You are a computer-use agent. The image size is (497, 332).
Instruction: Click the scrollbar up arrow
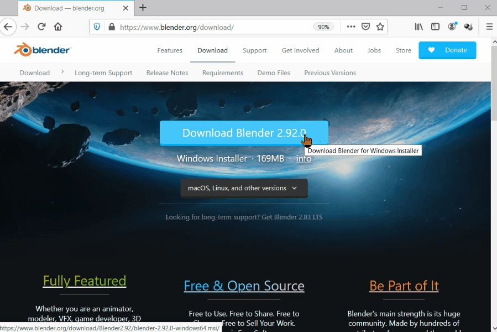[x=494, y=42]
